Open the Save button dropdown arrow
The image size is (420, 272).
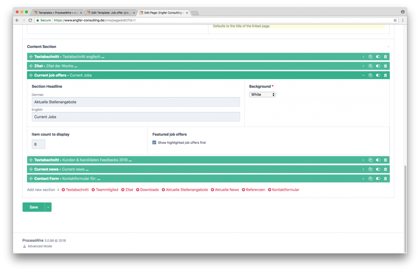point(48,207)
